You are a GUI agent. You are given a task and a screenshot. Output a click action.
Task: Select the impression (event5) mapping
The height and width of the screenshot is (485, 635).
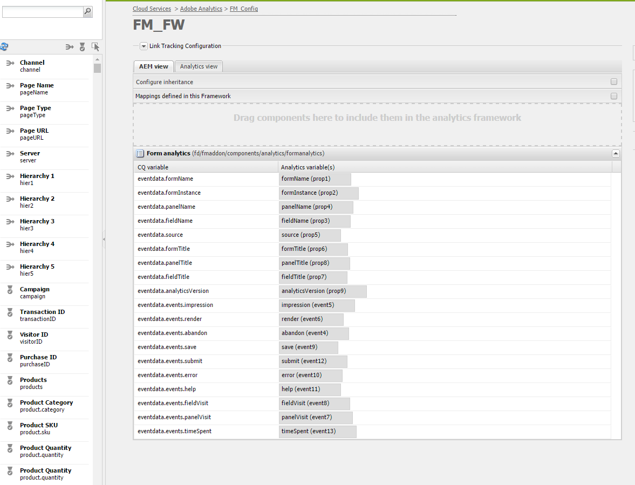click(317, 305)
